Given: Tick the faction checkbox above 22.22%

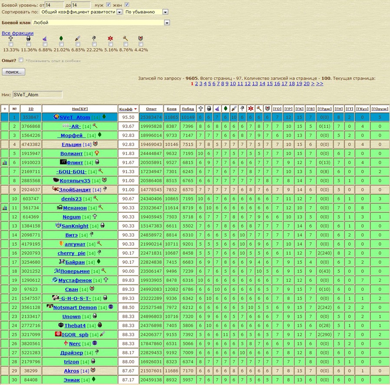Looking at the screenshot, I should click(94, 44).
